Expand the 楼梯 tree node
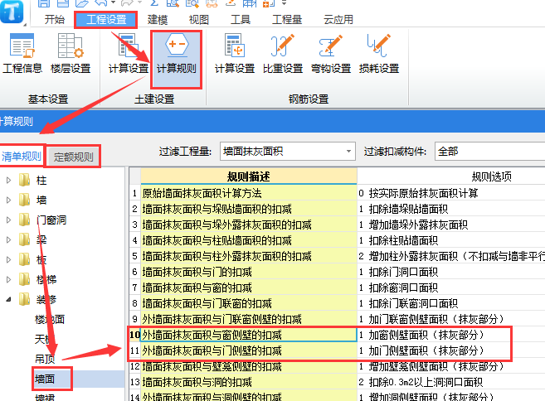 [8, 279]
